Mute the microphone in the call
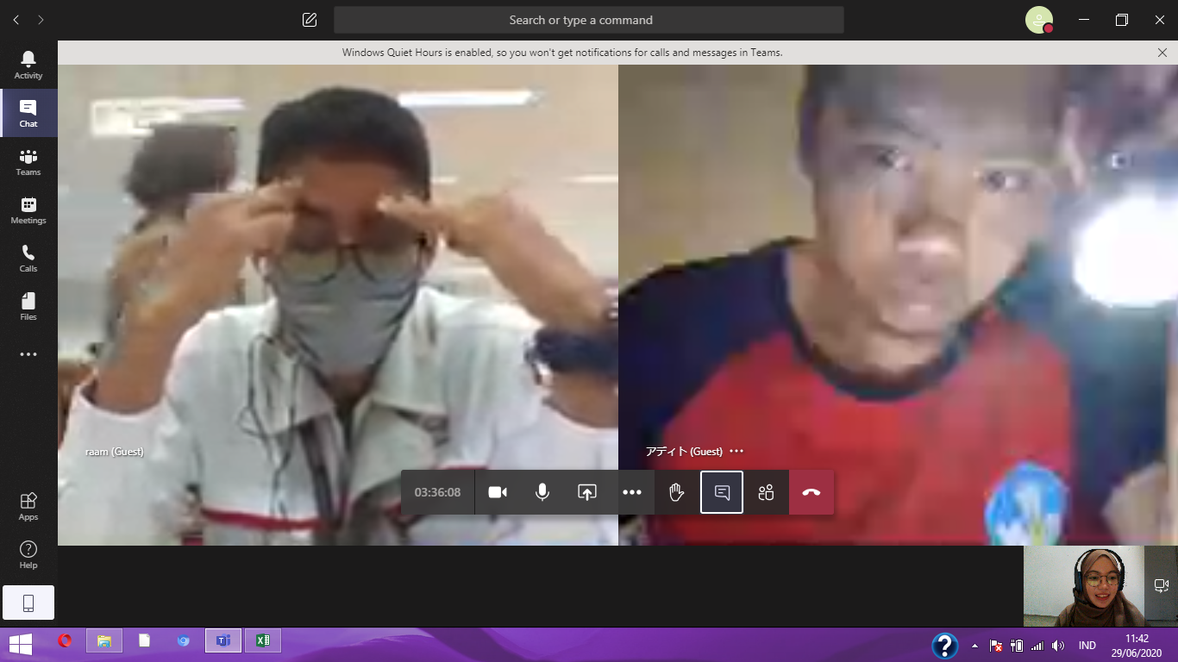This screenshot has height=662, width=1178. tap(542, 492)
